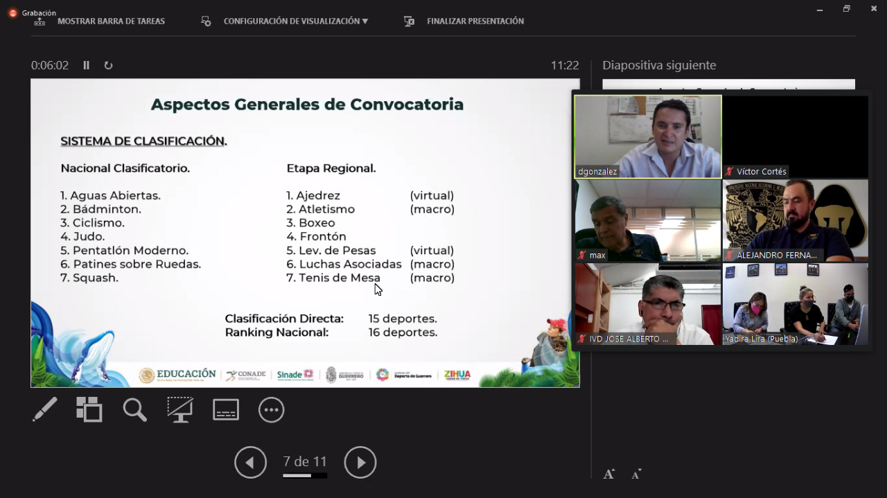
Task: Click the Diapositiva siguiente preview thumbnail
Action: pyautogui.click(x=728, y=85)
